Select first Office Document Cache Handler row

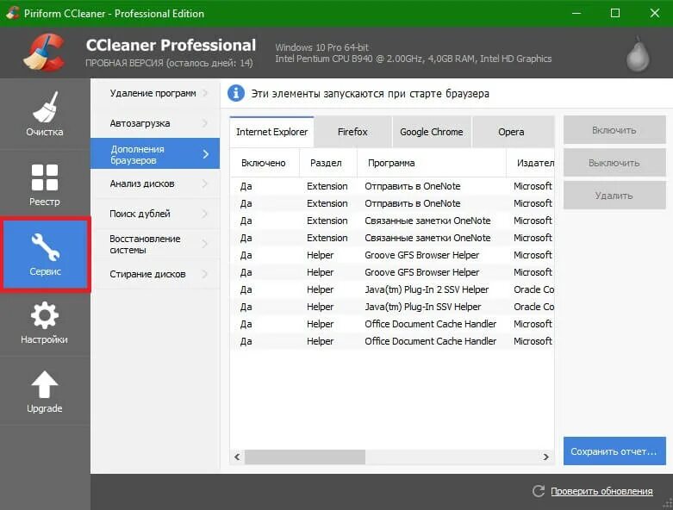392,324
